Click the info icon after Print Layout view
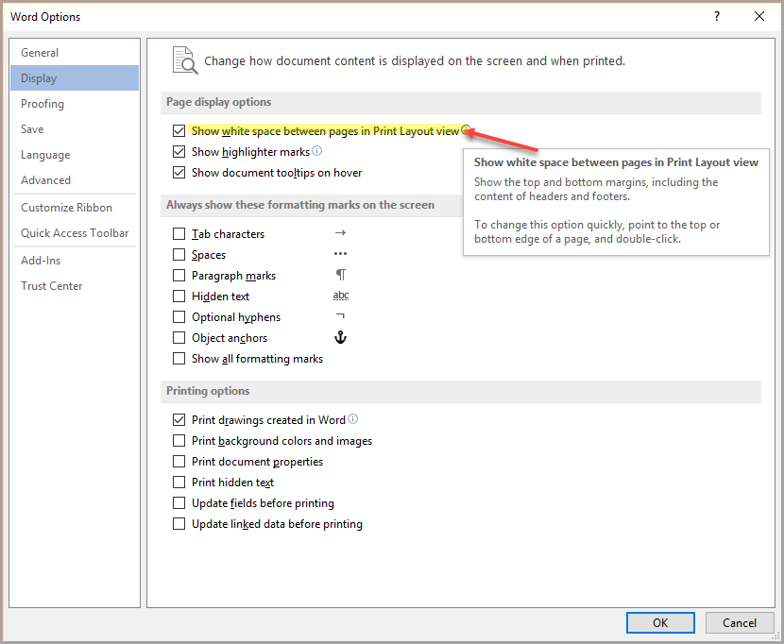 point(466,130)
